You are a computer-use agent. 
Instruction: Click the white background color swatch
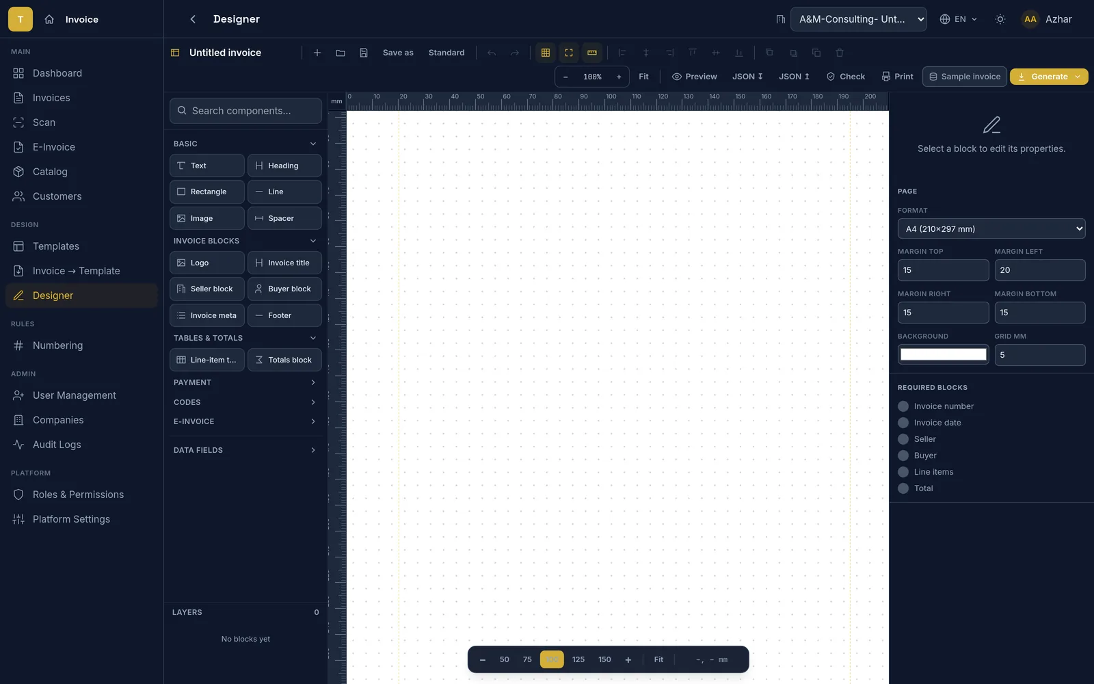(x=943, y=354)
